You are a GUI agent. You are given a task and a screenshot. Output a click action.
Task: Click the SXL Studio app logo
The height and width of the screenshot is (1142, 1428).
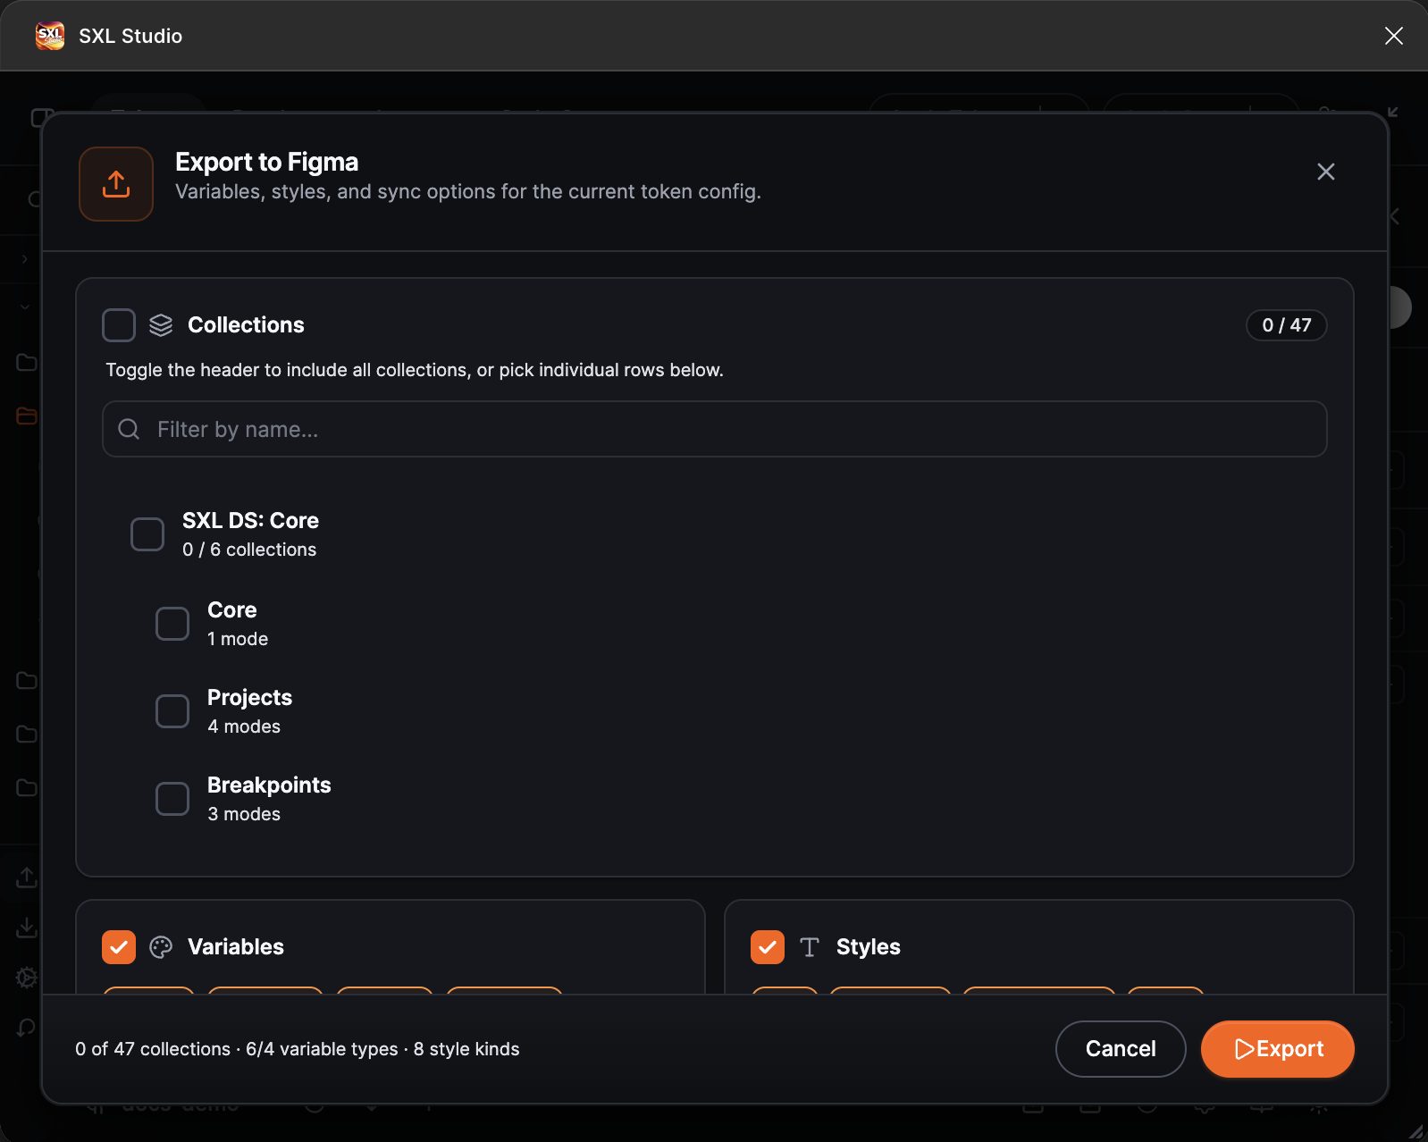[x=50, y=36]
